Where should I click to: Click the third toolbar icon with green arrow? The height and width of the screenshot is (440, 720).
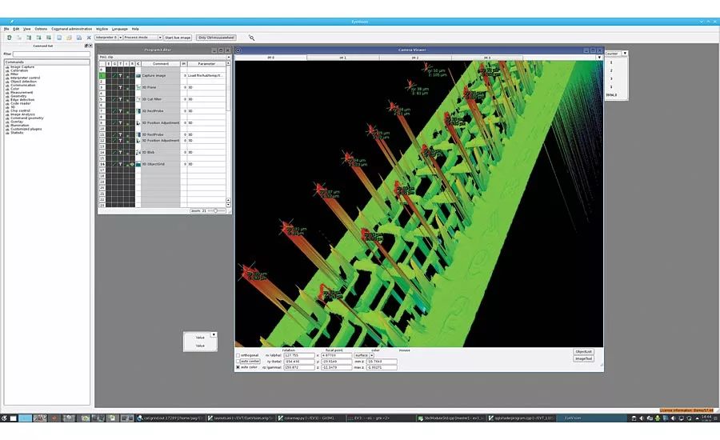click(29, 38)
